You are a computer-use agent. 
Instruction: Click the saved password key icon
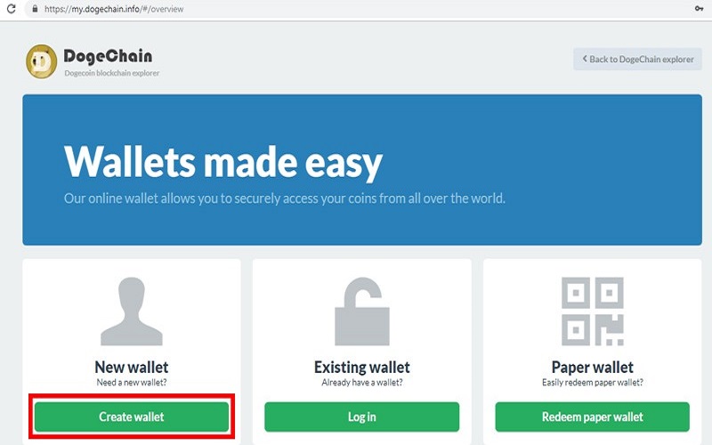tap(699, 8)
